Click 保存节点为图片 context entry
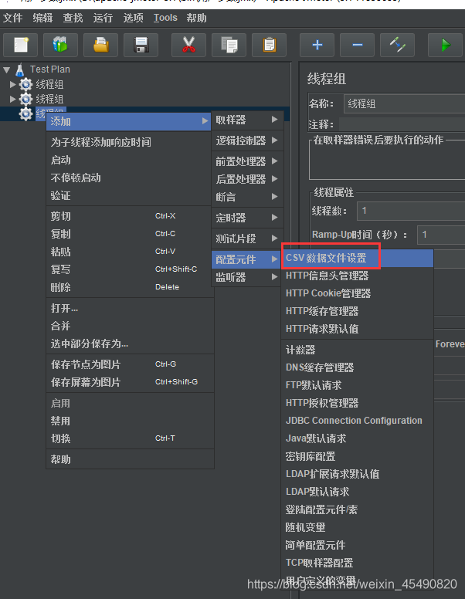Screen dimensions: 465x599 click(x=129, y=364)
